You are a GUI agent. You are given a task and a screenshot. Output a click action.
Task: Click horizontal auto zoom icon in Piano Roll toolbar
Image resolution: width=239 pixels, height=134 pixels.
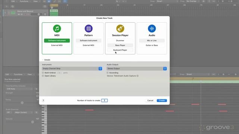point(214,74)
